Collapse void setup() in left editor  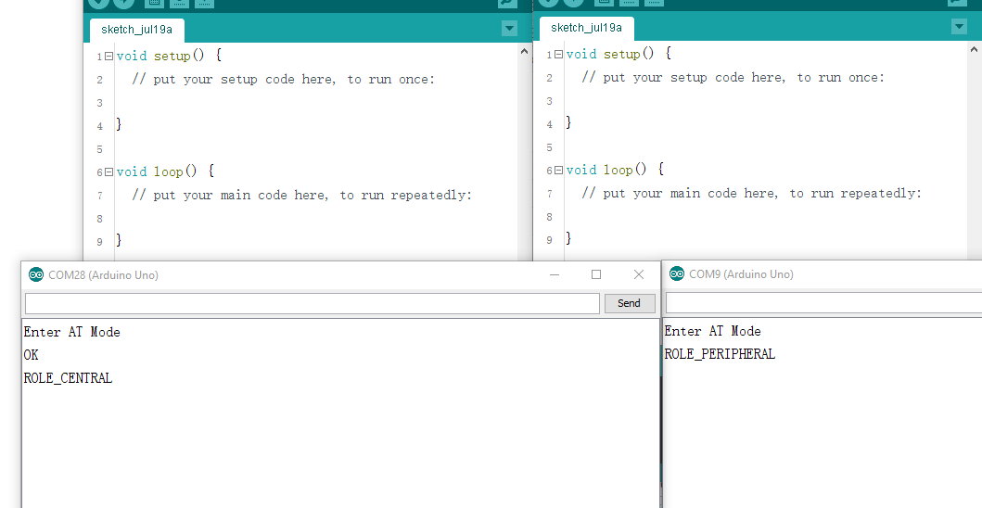[x=108, y=56]
